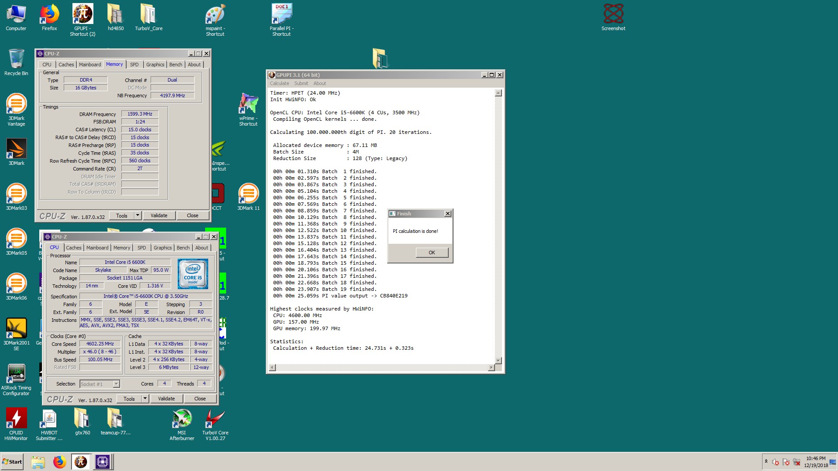Open the hd4850 folder
Viewport: 838px width, 471px height.
point(116,18)
